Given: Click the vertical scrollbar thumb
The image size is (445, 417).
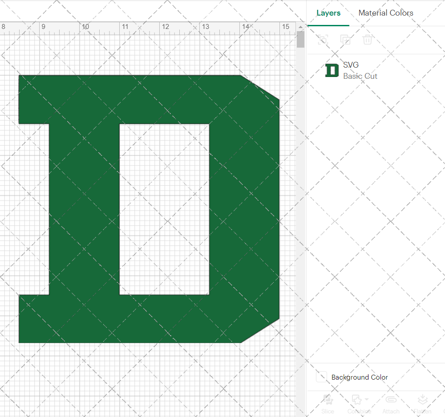Looking at the screenshot, I should coord(300,40).
